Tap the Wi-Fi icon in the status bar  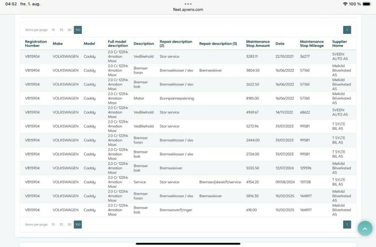pos(345,4)
